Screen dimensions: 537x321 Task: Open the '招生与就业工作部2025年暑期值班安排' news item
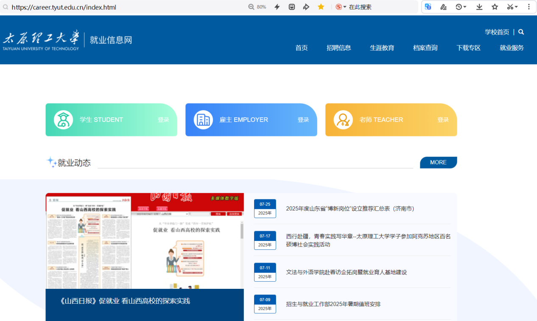pyautogui.click(x=333, y=304)
